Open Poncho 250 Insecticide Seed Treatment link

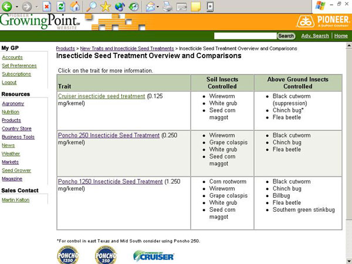click(x=109, y=136)
